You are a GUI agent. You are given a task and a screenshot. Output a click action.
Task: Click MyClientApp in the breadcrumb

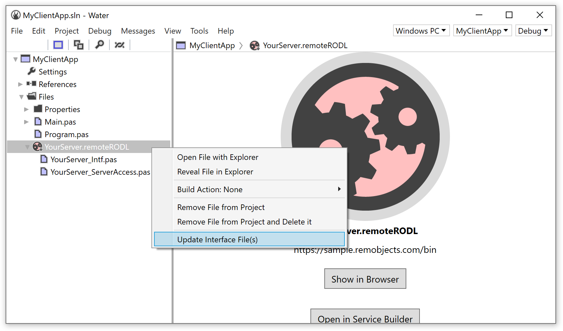212,45
